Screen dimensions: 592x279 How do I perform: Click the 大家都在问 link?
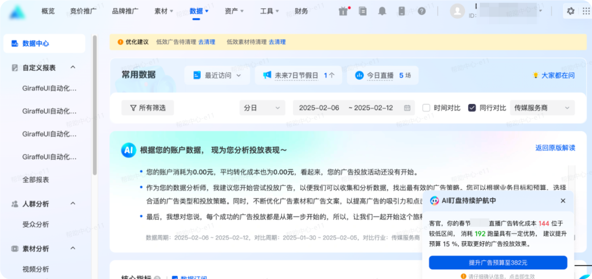[558, 75]
